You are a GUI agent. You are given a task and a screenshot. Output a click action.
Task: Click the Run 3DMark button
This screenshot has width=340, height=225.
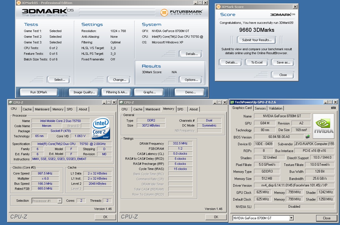click(x=39, y=92)
